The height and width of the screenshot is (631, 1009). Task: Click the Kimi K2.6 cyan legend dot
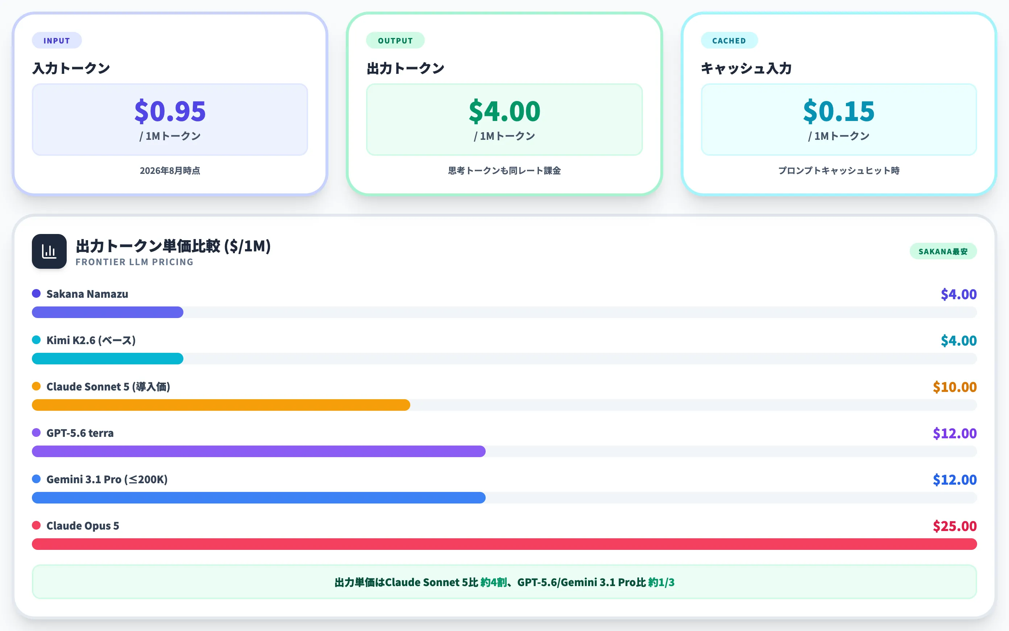(x=36, y=340)
